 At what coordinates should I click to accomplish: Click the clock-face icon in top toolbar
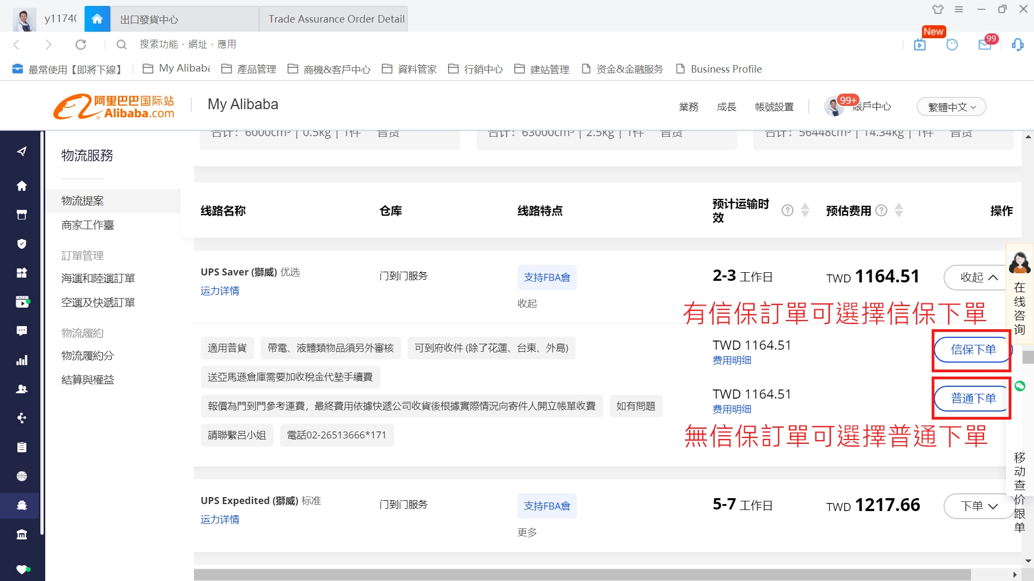coord(952,45)
